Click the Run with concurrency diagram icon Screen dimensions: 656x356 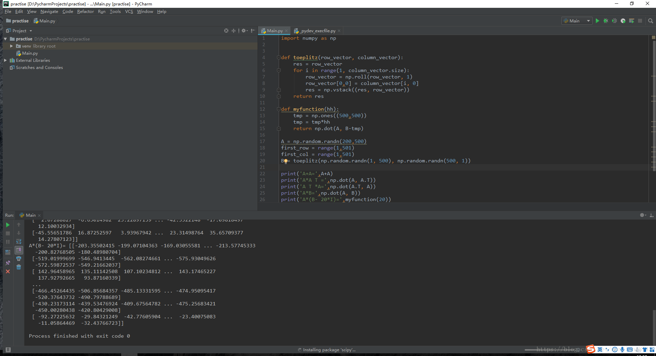632,21
